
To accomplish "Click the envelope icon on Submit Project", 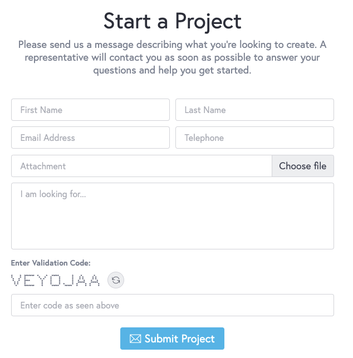I will coord(135,339).
